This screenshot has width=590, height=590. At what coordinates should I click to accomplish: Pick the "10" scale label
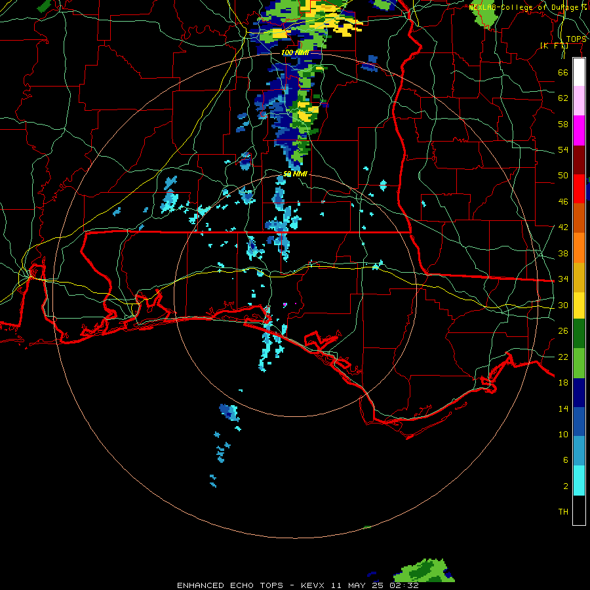(x=563, y=434)
